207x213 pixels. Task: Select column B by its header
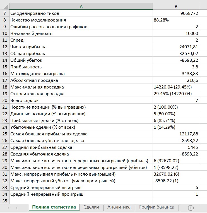tap(176, 6)
